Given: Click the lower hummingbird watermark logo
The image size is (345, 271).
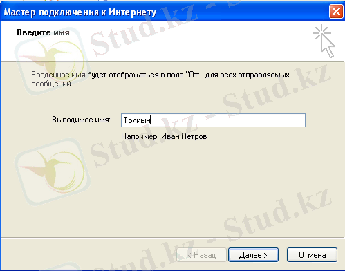Looking at the screenshot, I should tap(52, 171).
